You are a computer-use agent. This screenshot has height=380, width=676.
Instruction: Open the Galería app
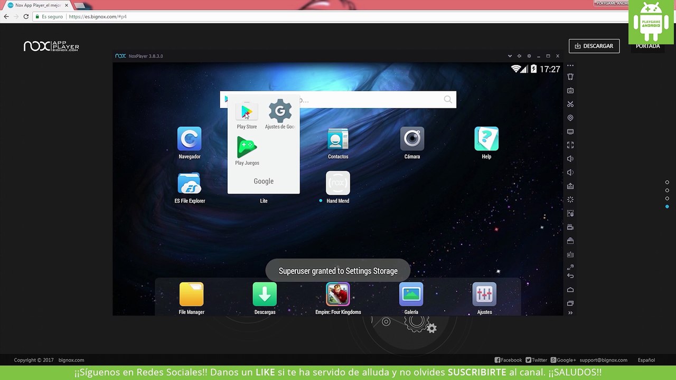[x=411, y=299]
